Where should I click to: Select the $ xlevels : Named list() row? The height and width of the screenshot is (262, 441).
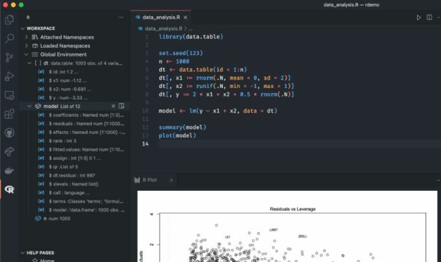[x=74, y=184]
